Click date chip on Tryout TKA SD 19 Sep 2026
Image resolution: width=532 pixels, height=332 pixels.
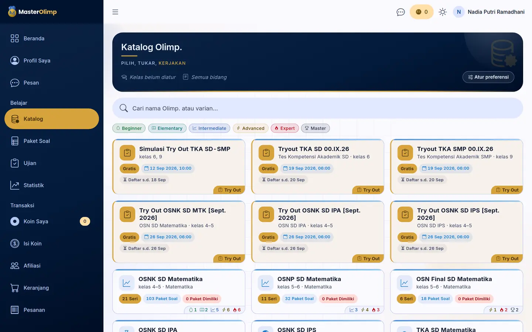(x=307, y=168)
